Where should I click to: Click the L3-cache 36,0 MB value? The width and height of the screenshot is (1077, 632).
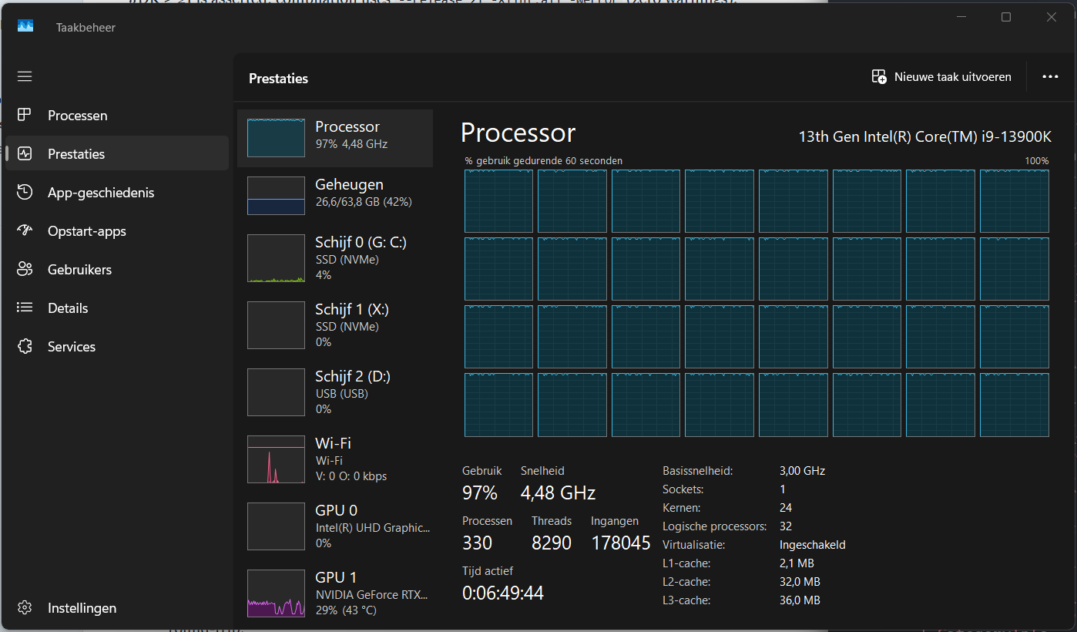pos(800,600)
